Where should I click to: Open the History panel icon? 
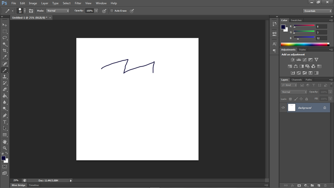[x=274, y=24]
